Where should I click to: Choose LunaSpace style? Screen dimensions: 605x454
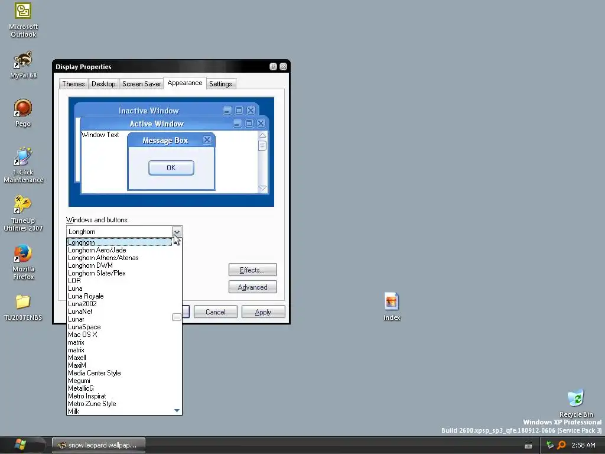pyautogui.click(x=119, y=327)
